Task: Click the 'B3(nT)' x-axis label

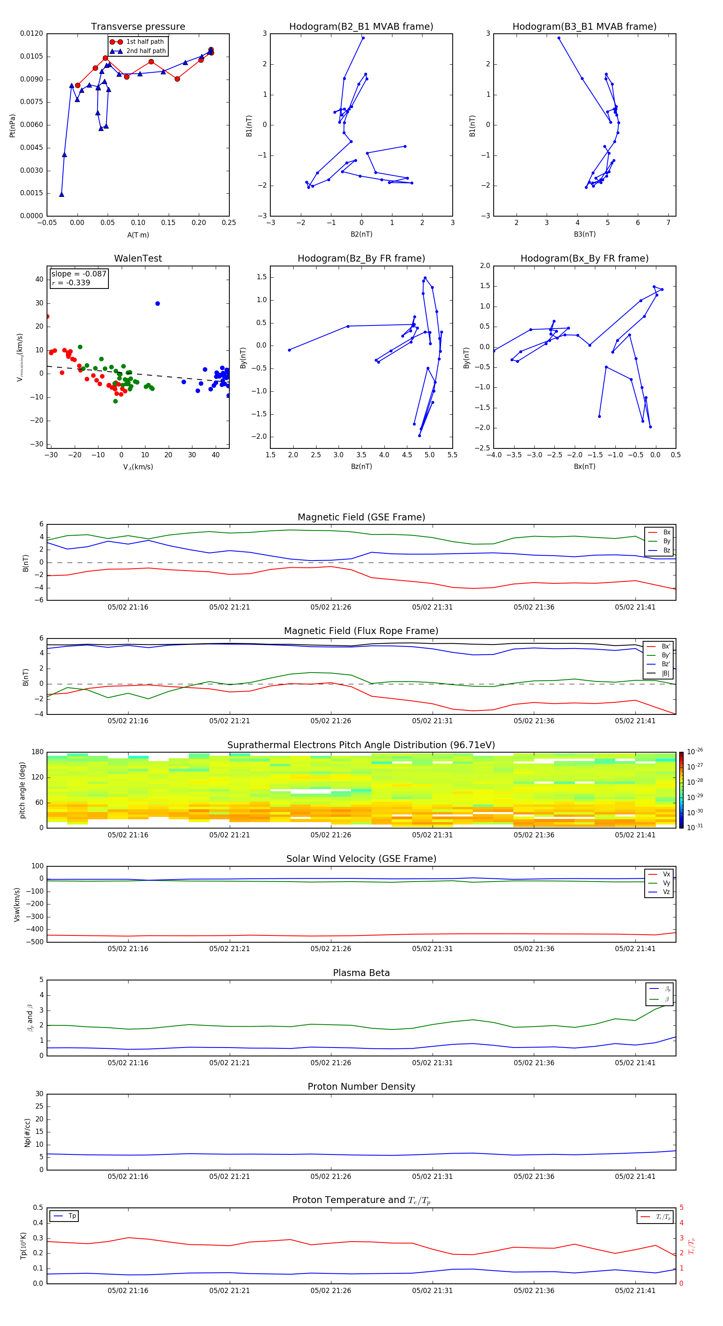Action: (584, 234)
